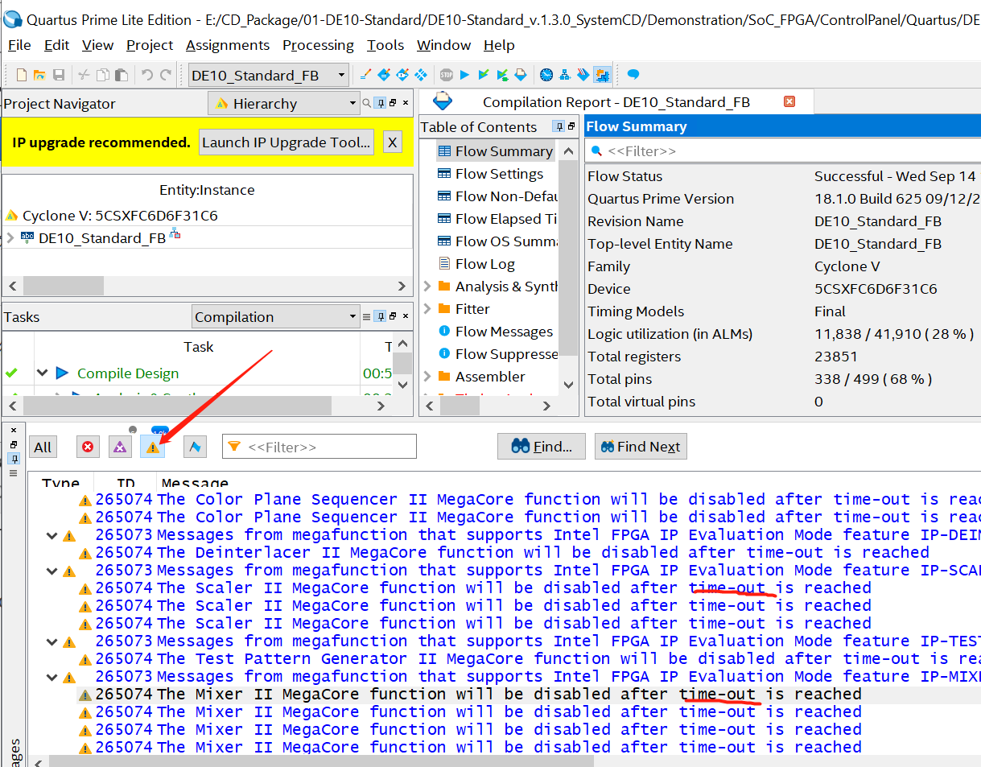Float the Table of Contents panel
The height and width of the screenshot is (767, 981).
[x=571, y=126]
